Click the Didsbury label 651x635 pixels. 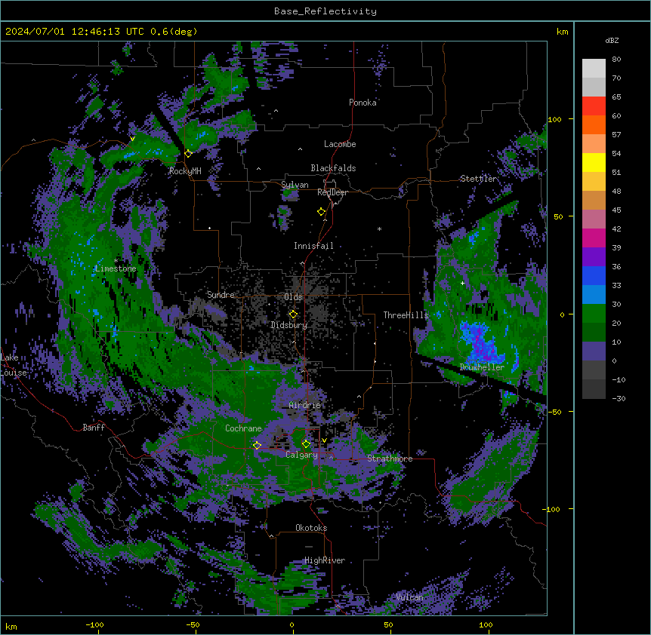(289, 325)
